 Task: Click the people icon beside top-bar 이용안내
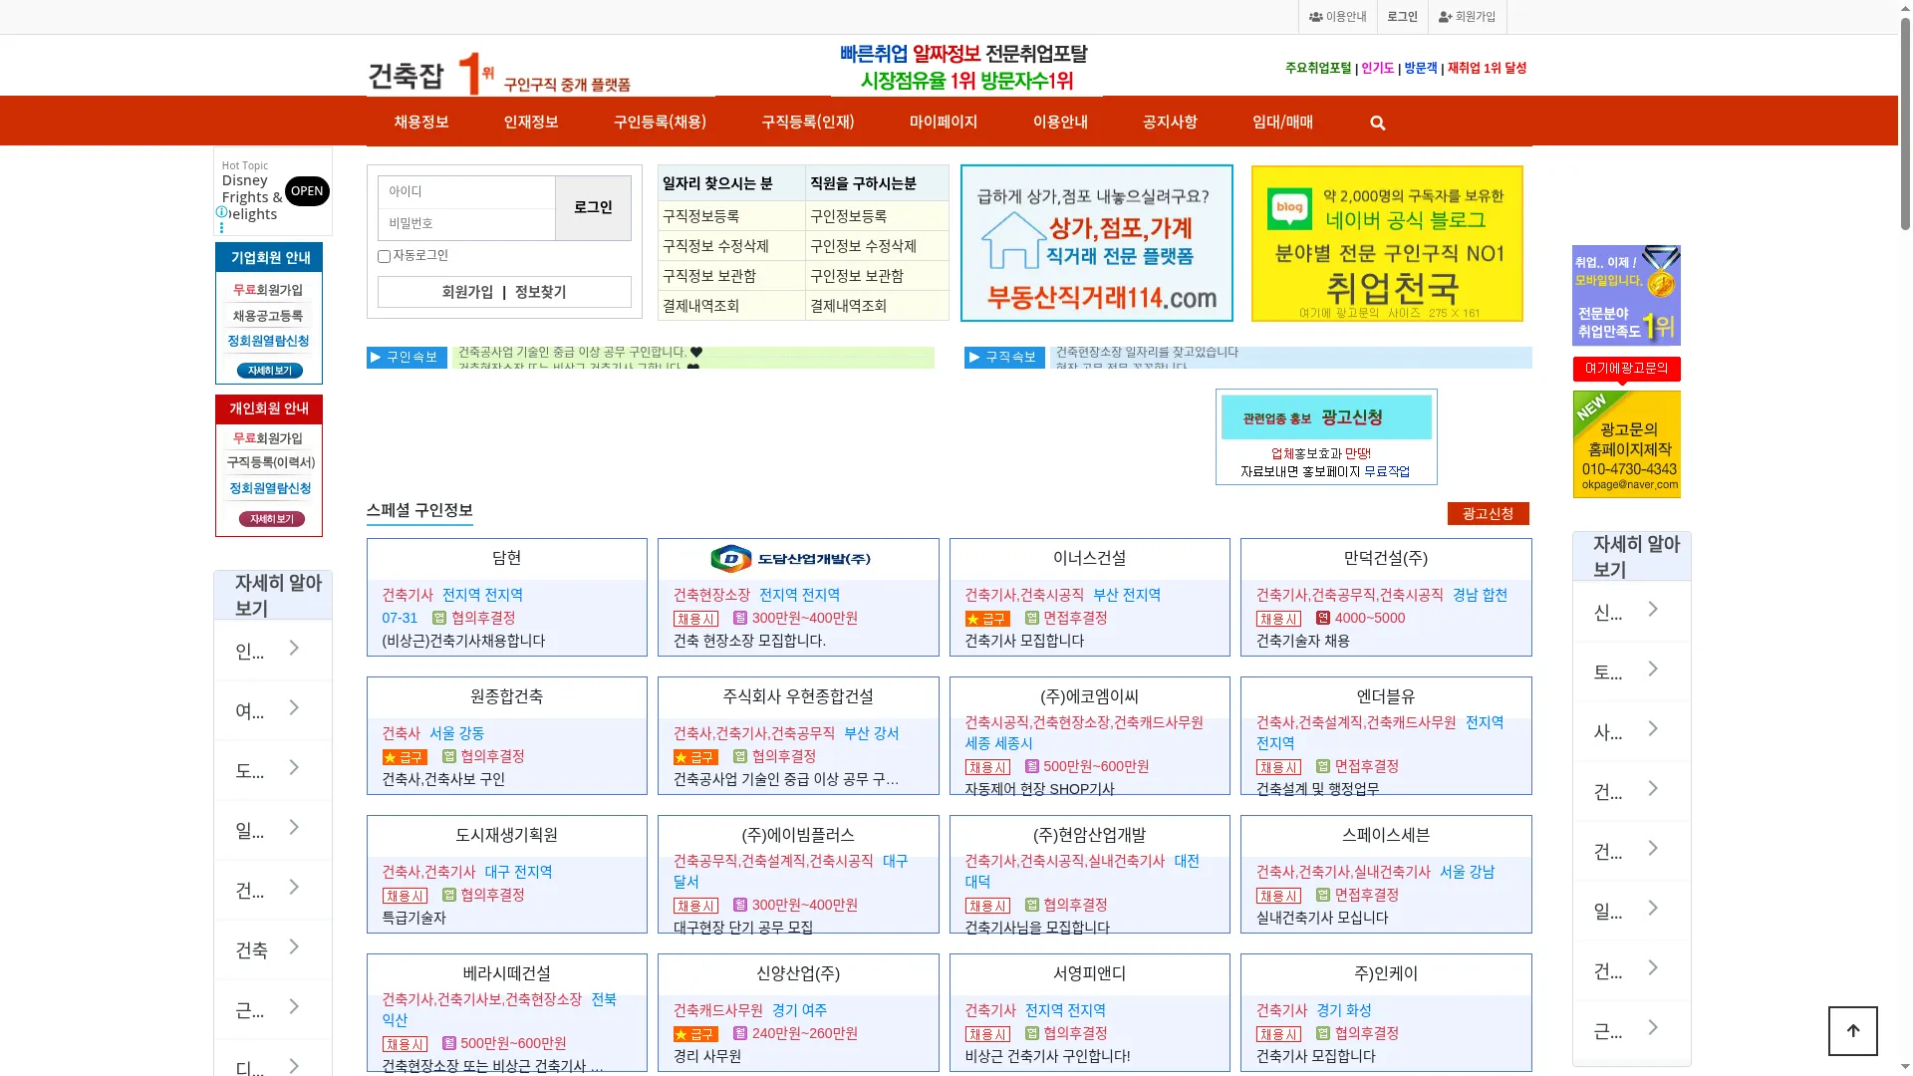click(x=1315, y=17)
